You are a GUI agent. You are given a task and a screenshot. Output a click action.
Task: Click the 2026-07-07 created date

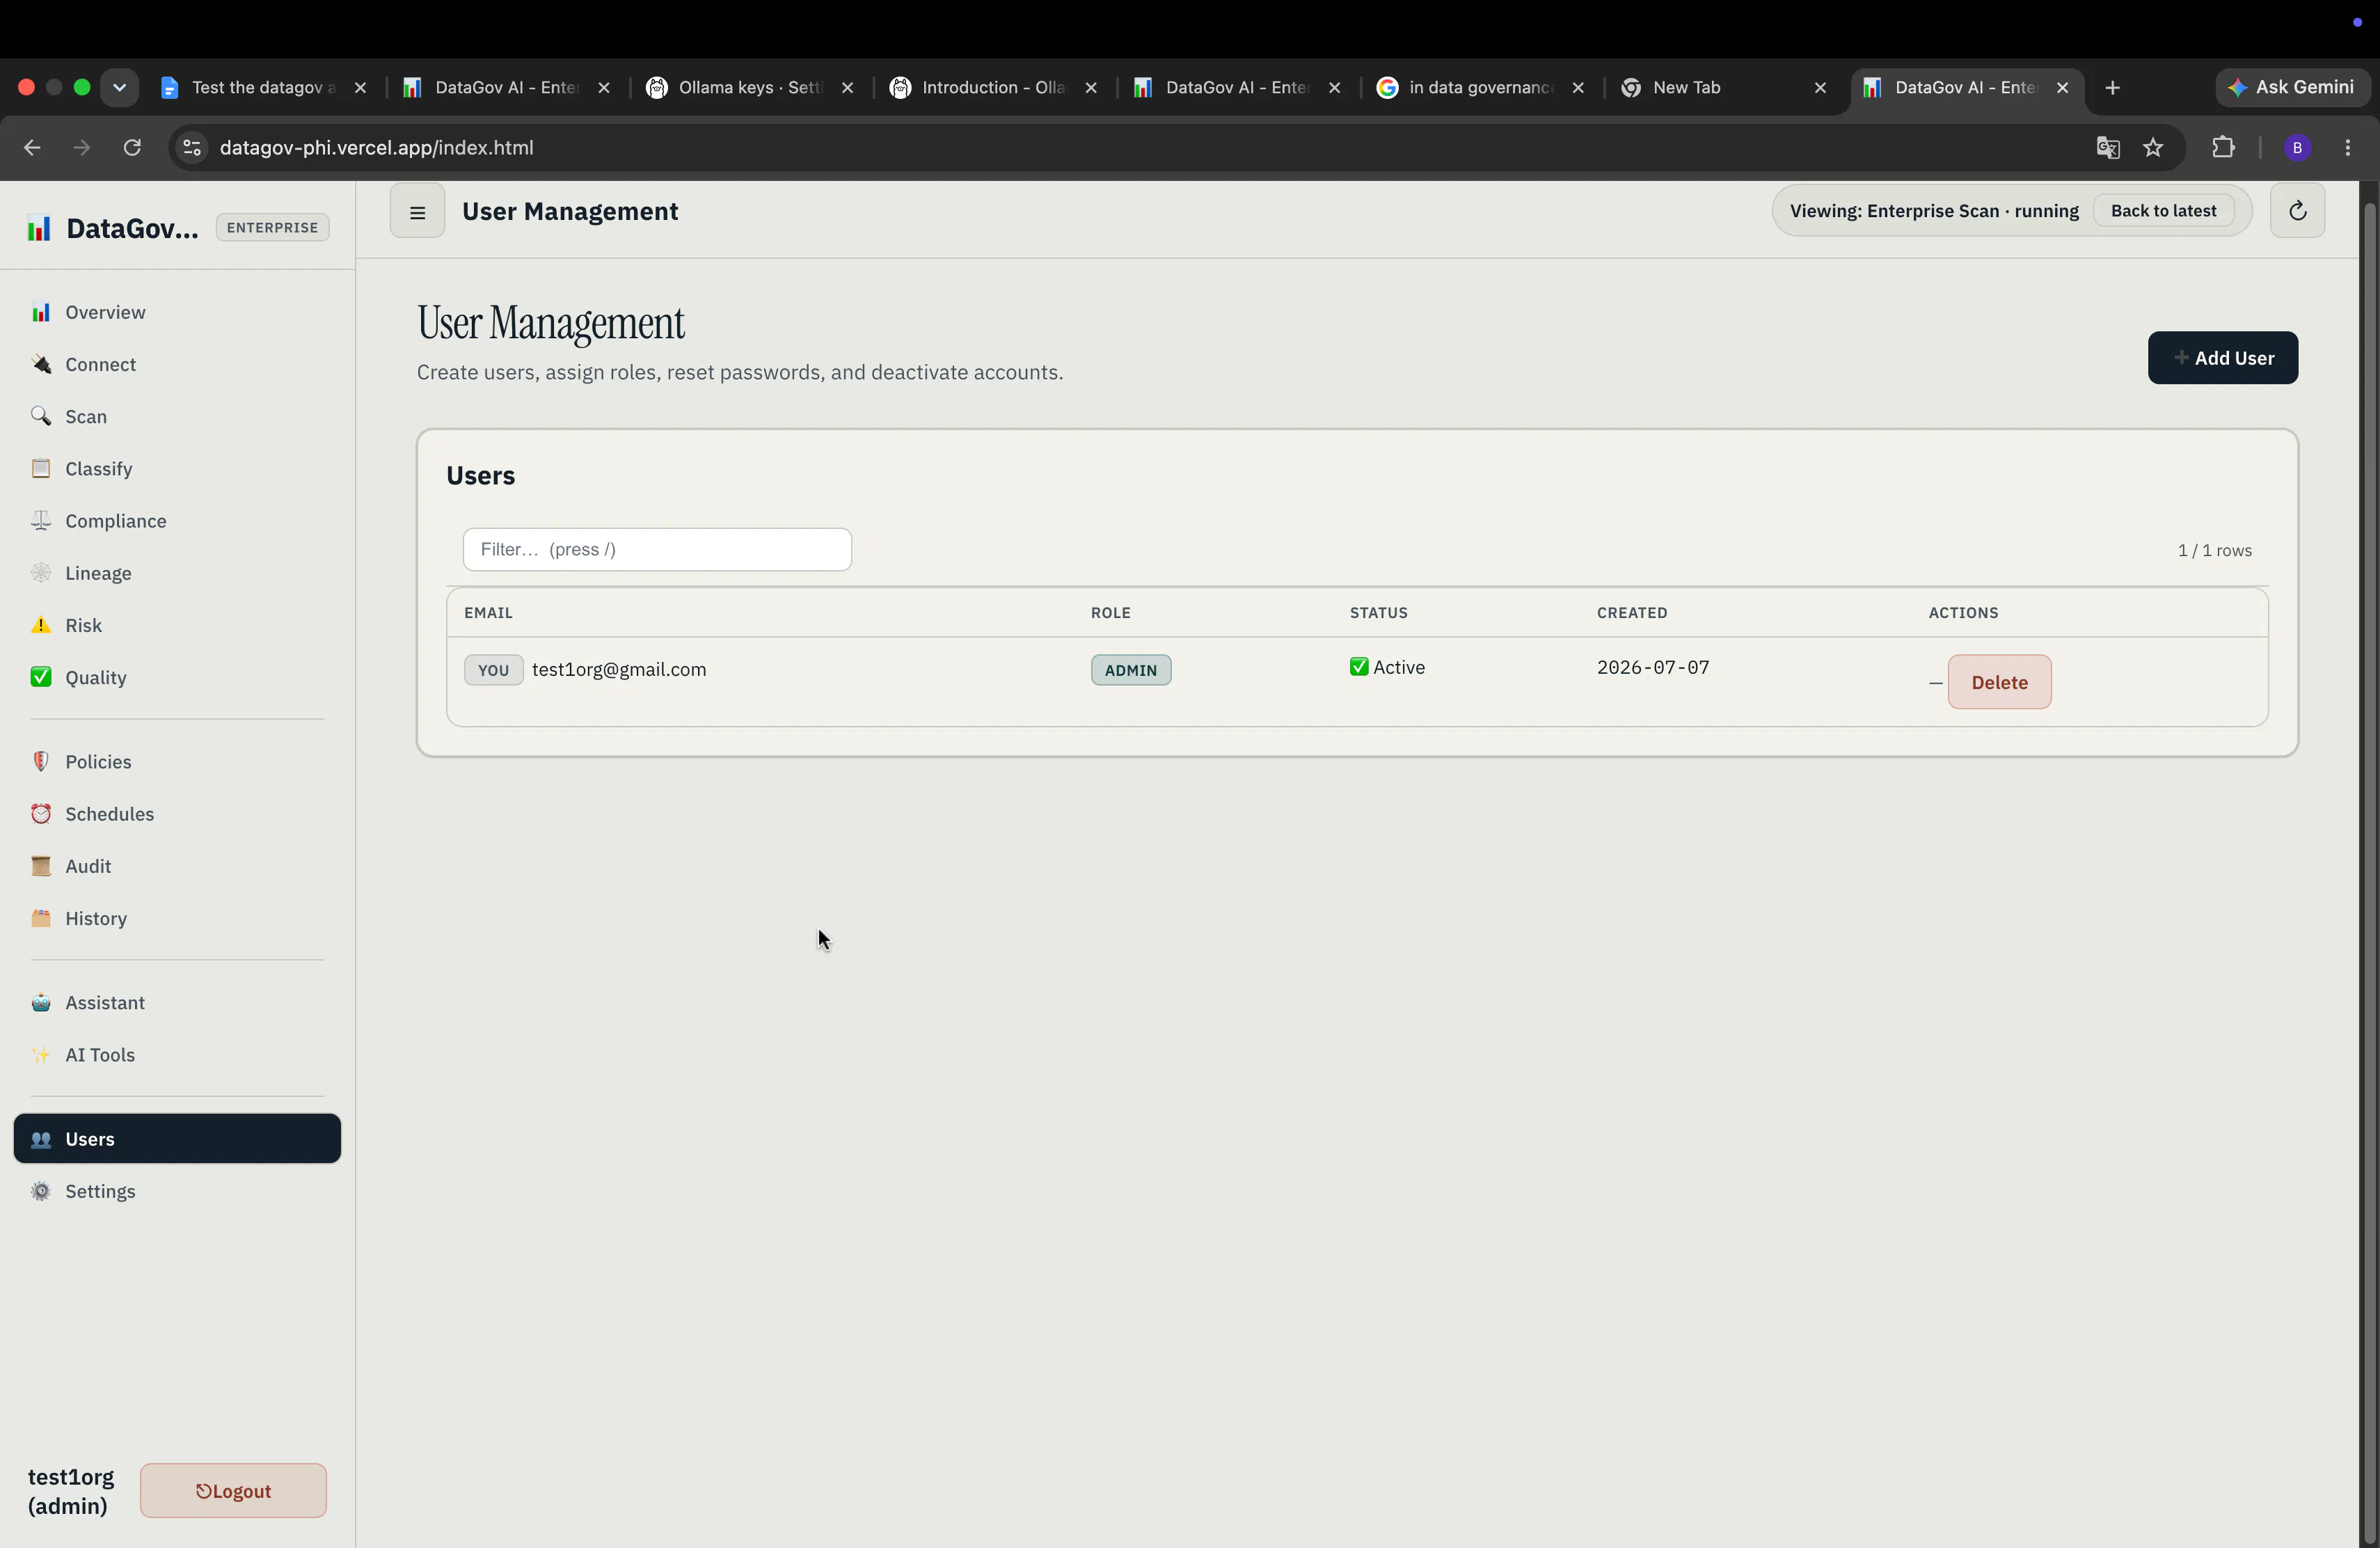point(1653,667)
